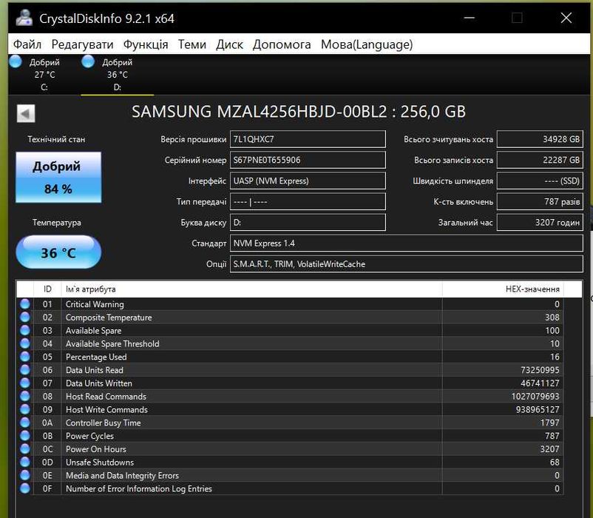Select the Percentage Used attribute name
The width and height of the screenshot is (593, 518).
[x=96, y=357]
